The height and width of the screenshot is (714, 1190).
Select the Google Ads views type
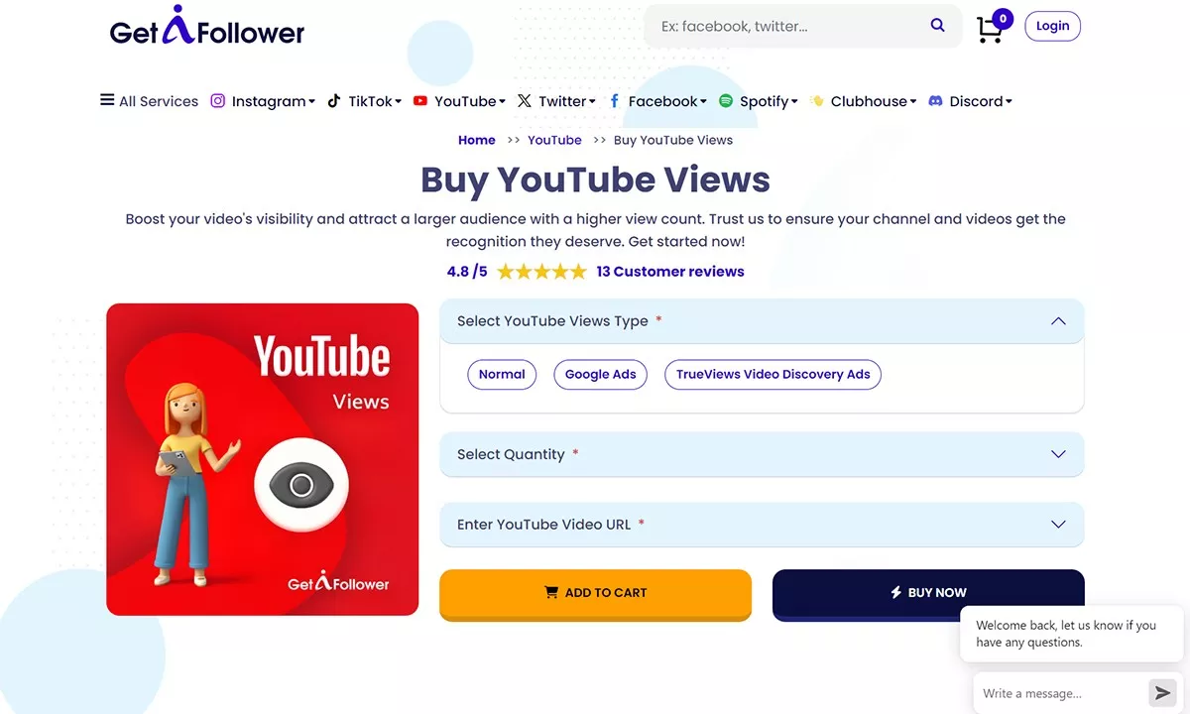pyautogui.click(x=600, y=374)
